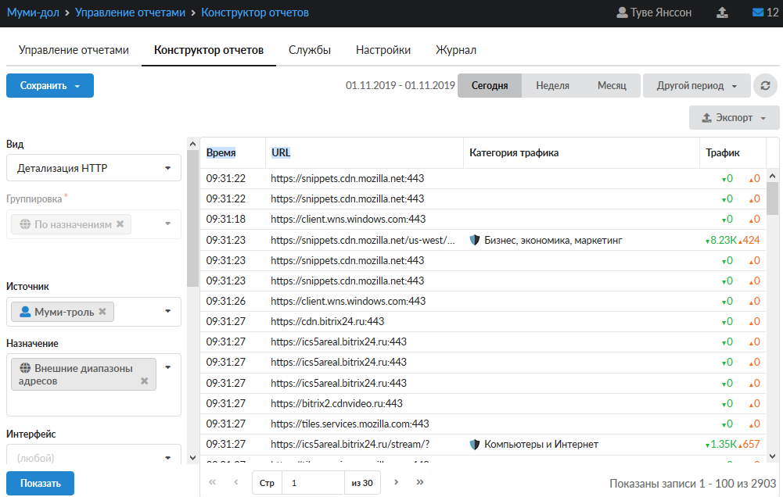Expand the Экспорт dropdown
783x497 pixels.
coord(734,118)
